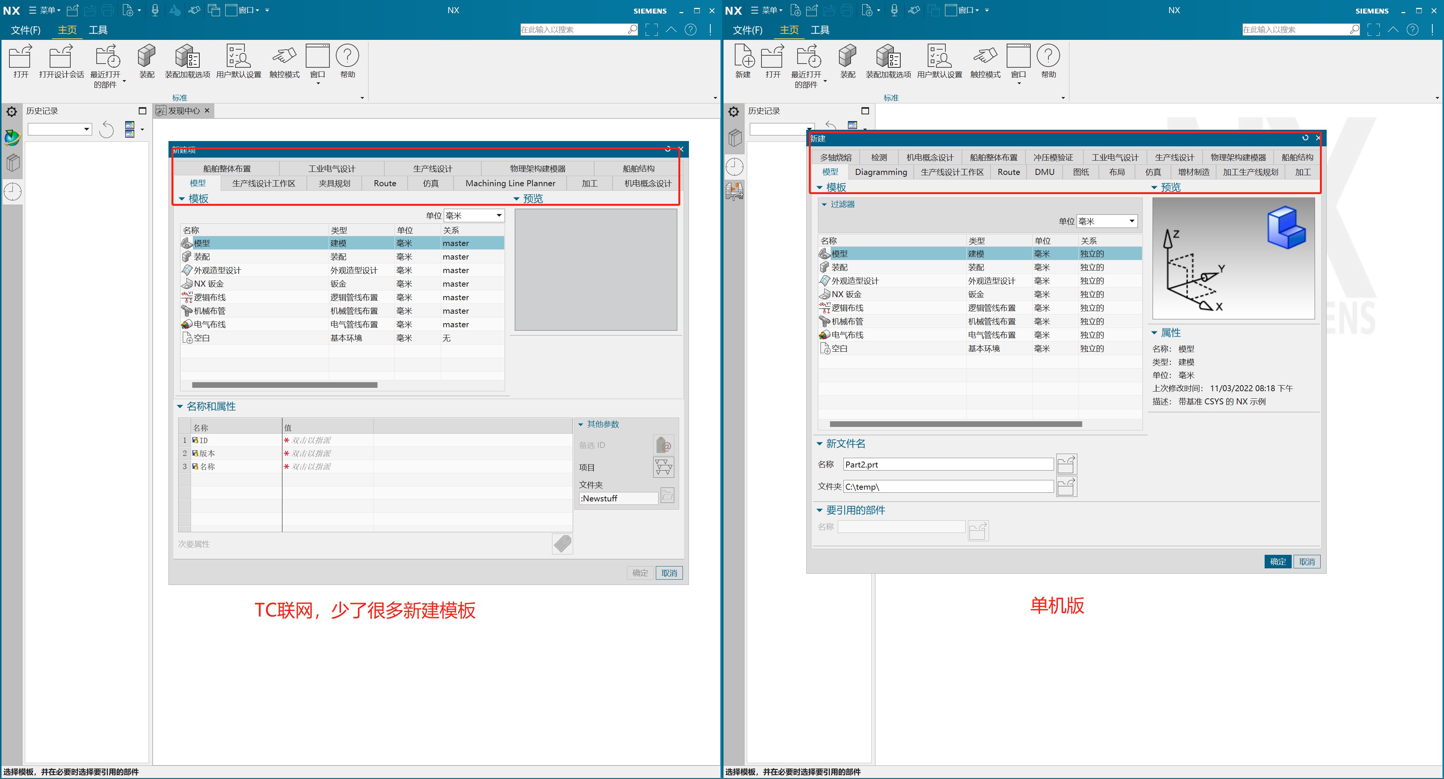Collapse 要引用的部件 section

click(x=819, y=510)
